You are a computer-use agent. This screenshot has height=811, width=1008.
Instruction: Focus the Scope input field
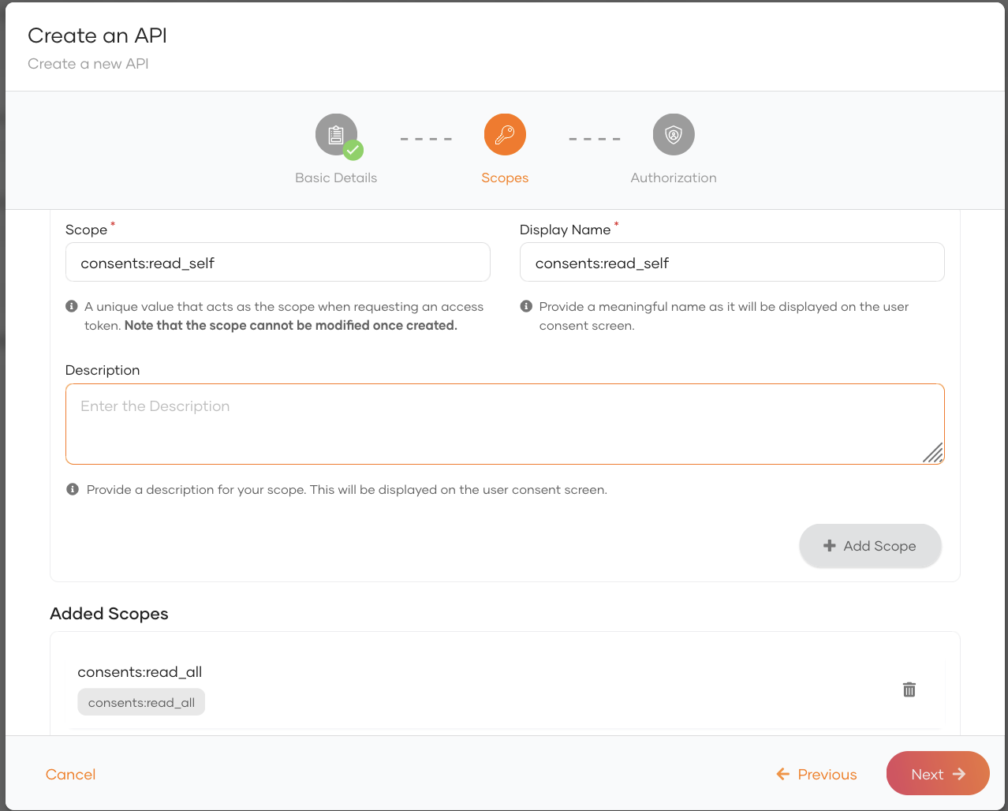tap(278, 262)
